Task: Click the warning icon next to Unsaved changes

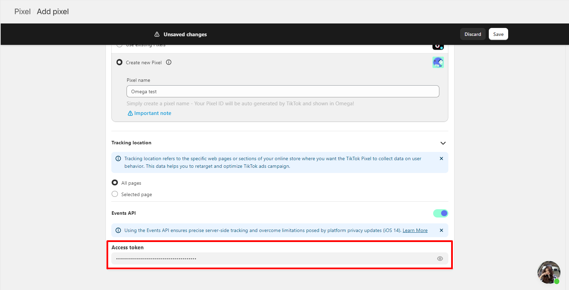Action: 157,35
